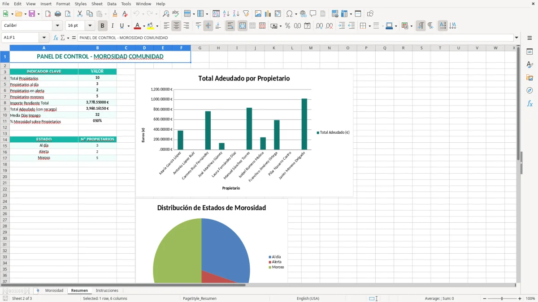Toggle Center Horizontally alignment
Screen dimensions: 538x302
click(x=176, y=26)
